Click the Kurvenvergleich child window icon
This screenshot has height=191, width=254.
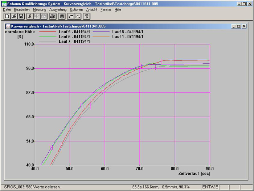8,26
